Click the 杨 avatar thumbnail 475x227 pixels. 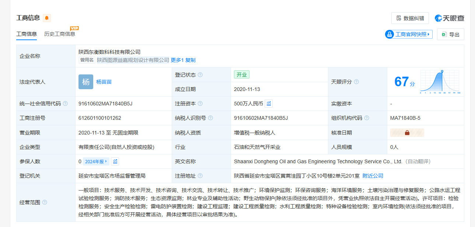click(x=86, y=82)
